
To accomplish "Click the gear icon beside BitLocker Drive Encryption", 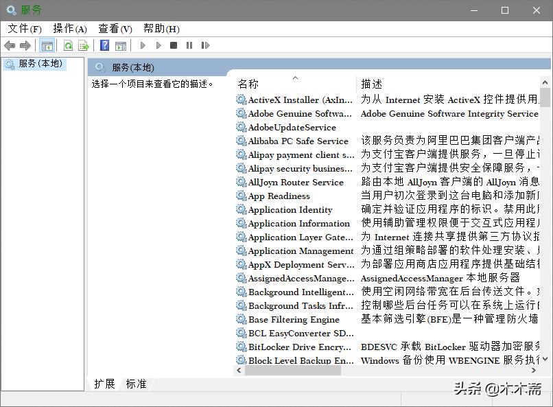I will point(242,347).
